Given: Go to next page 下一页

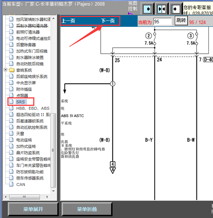Looking at the screenshot, I should (x=108, y=21).
